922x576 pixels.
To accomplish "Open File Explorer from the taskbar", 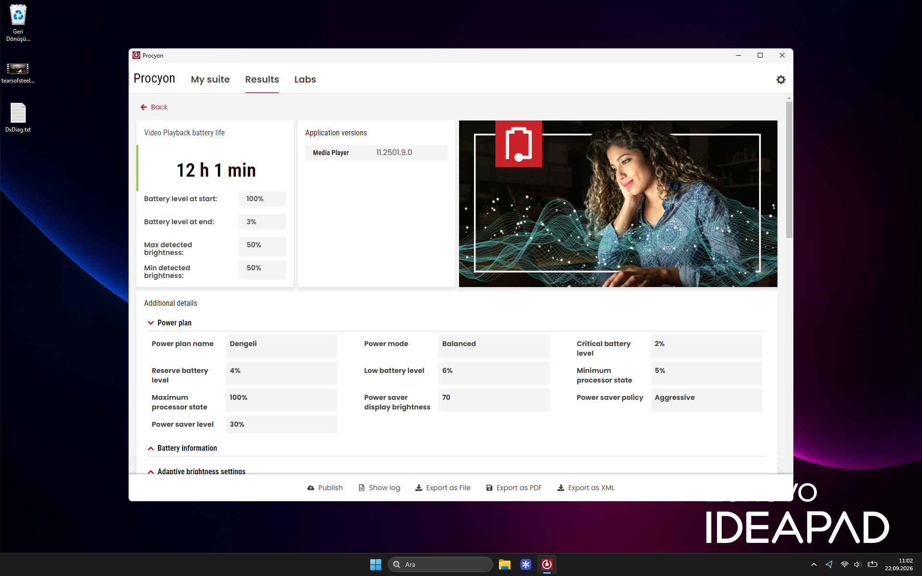I will (x=504, y=564).
